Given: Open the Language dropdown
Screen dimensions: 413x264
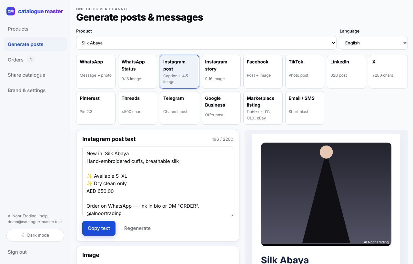Looking at the screenshot, I should [x=374, y=43].
